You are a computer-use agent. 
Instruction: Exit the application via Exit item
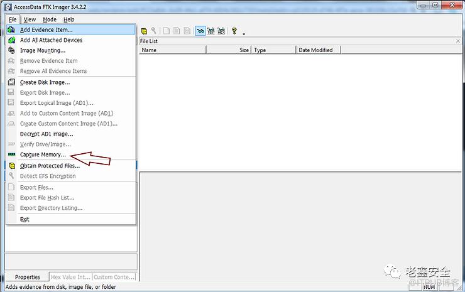pyautogui.click(x=25, y=219)
